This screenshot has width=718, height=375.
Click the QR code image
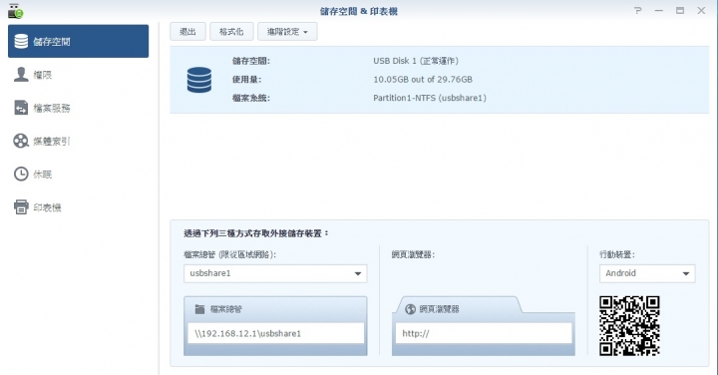[629, 326]
